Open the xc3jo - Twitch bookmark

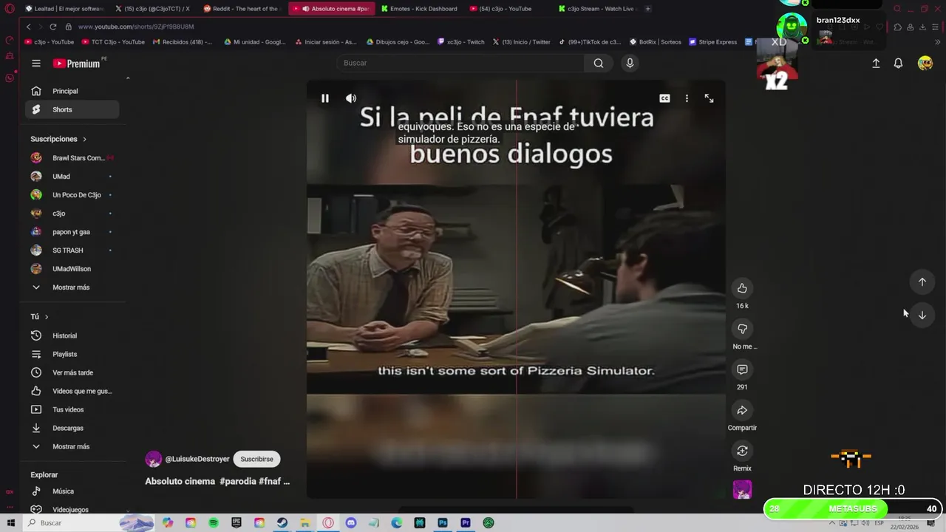pyautogui.click(x=461, y=42)
